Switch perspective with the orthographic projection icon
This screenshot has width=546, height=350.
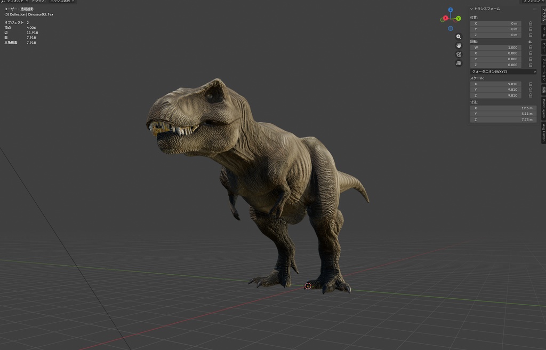(x=459, y=63)
